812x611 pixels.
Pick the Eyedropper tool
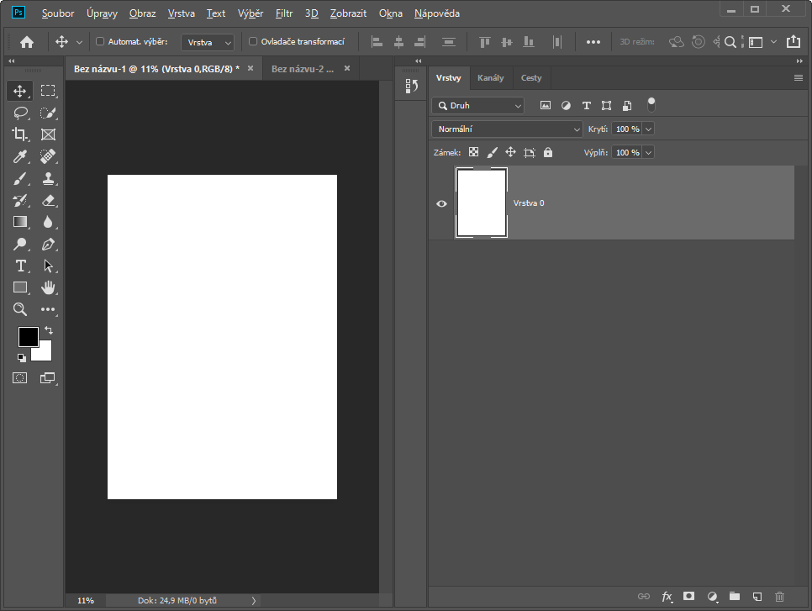[20, 156]
